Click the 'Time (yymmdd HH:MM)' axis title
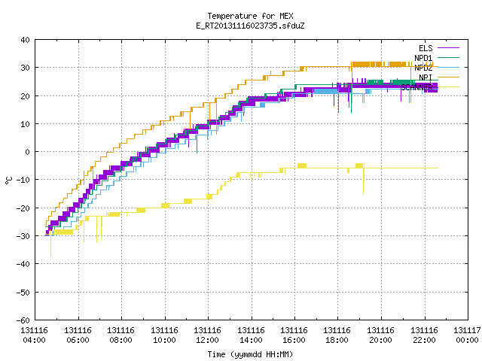This screenshot has width=482, height=361. point(250,354)
